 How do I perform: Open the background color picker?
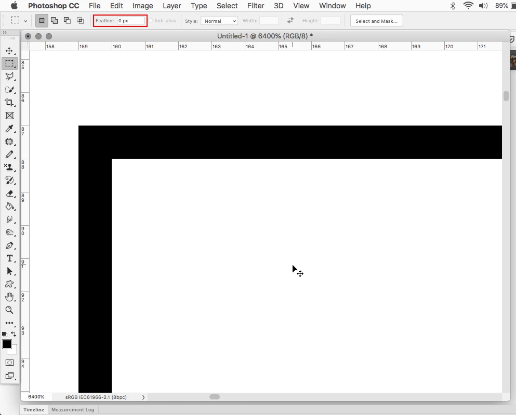click(14, 351)
